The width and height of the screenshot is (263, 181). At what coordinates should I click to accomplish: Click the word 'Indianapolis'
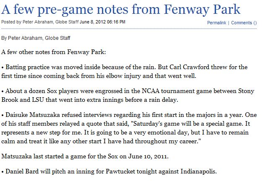(198, 172)
